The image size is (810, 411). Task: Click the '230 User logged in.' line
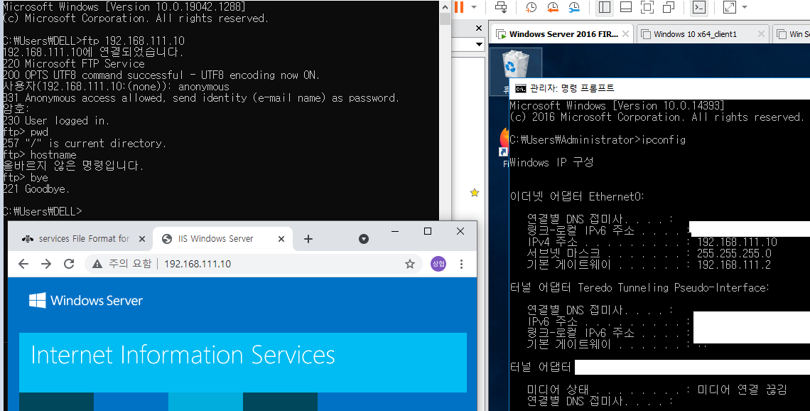coord(55,120)
